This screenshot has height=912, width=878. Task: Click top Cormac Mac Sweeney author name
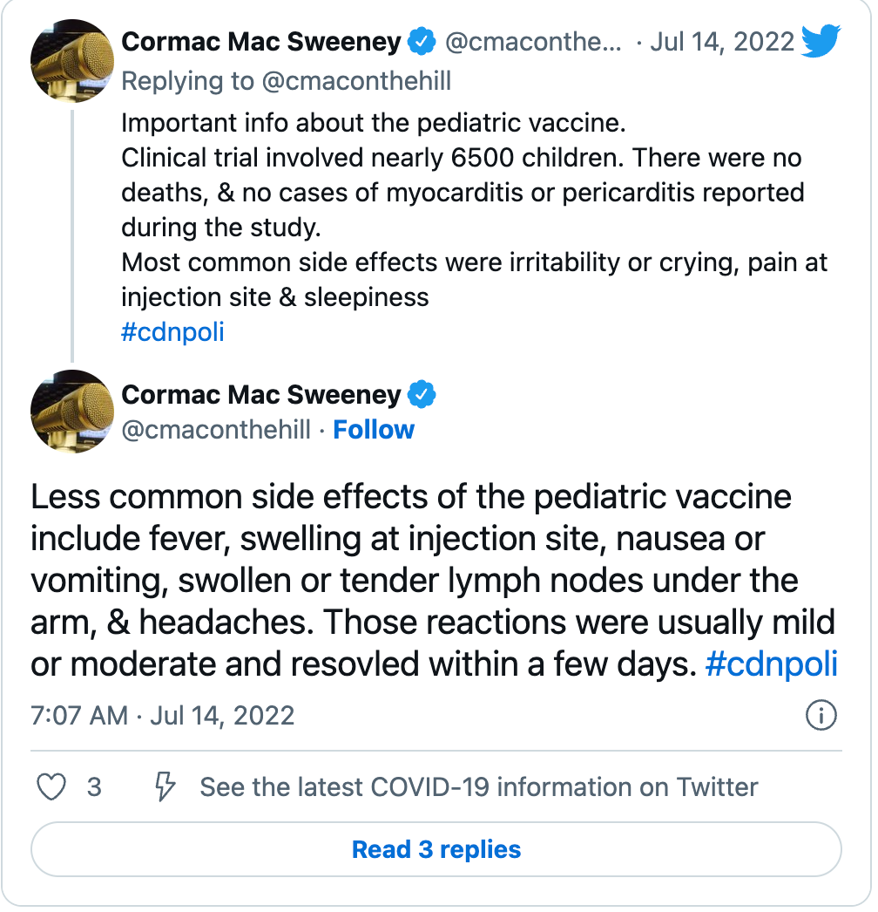coord(261,41)
